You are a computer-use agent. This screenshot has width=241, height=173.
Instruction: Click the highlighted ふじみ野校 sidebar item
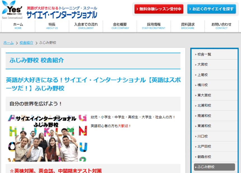click(214, 167)
